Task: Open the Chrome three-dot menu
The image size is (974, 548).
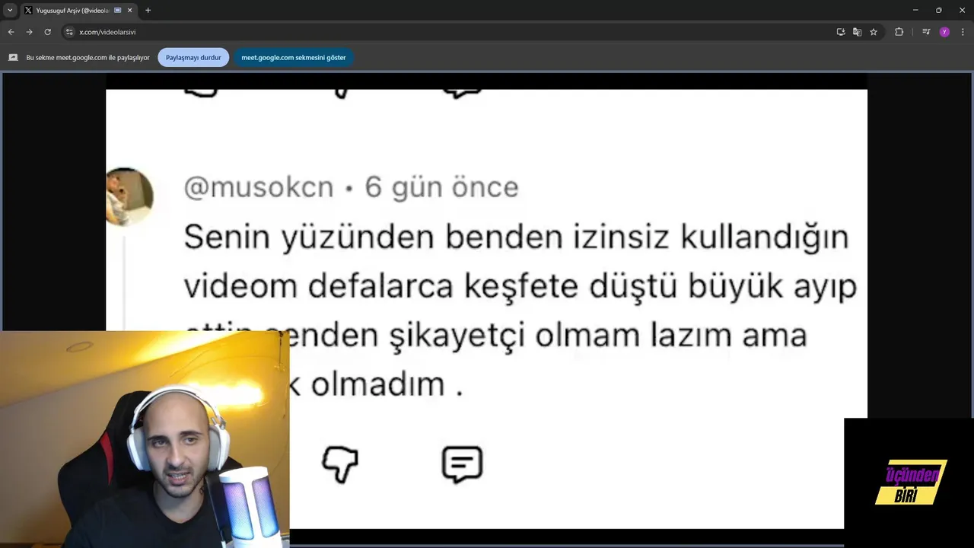Action: coord(963,32)
